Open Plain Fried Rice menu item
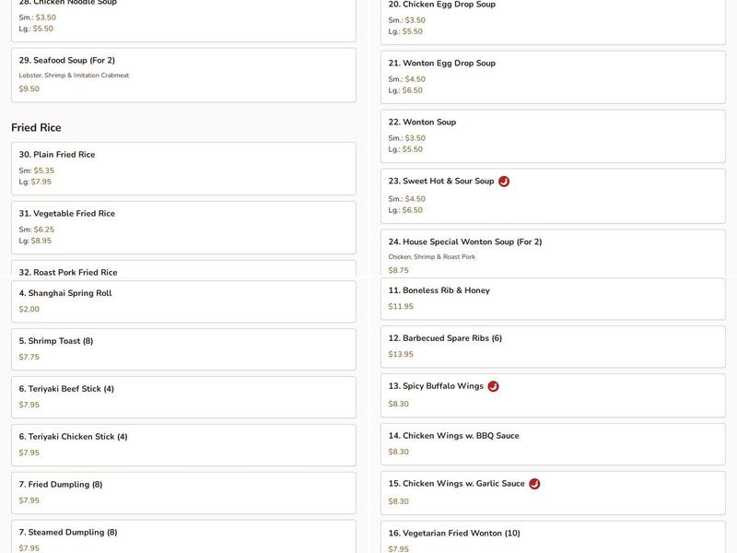Image resolution: width=737 pixels, height=553 pixels. click(183, 168)
